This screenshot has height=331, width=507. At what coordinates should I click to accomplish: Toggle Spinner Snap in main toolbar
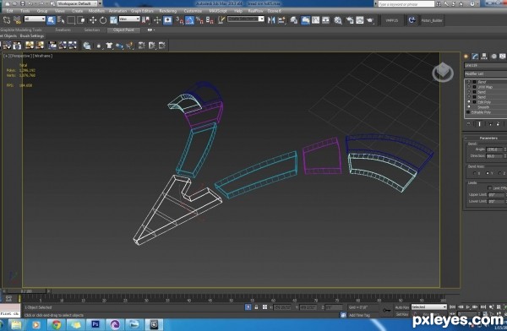[x=210, y=20]
